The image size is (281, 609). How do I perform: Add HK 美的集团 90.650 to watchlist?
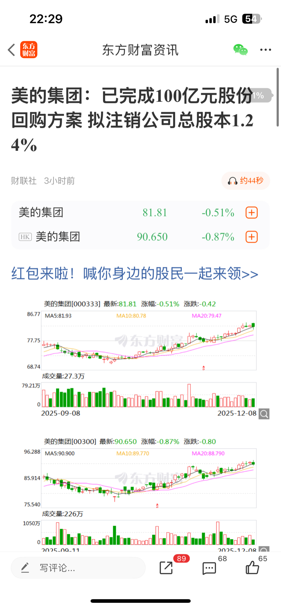tap(251, 237)
